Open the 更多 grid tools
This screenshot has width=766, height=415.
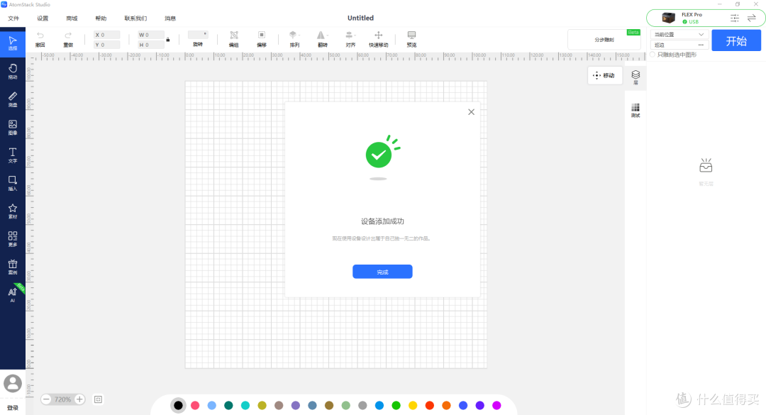(x=13, y=238)
